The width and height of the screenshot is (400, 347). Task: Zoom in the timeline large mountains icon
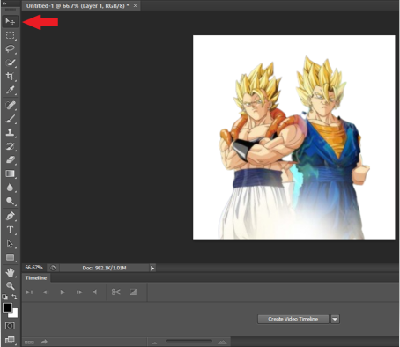pos(222,342)
